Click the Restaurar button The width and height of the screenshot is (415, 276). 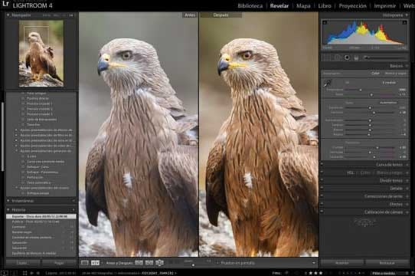pyautogui.click(x=387, y=263)
